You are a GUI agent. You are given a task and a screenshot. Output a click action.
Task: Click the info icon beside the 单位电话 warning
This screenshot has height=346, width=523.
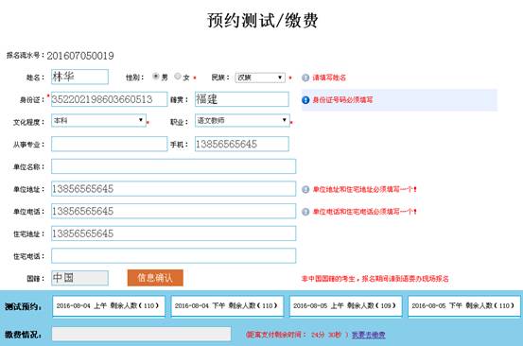[x=305, y=212]
